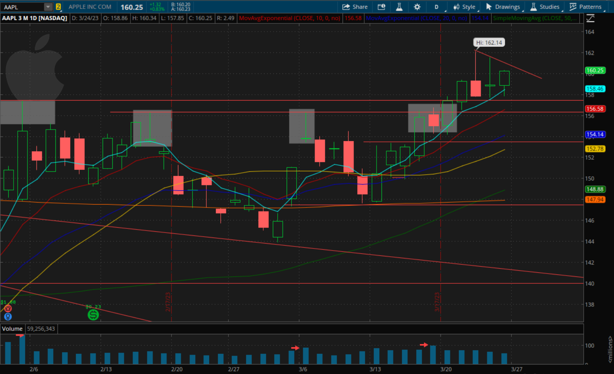The height and width of the screenshot is (374, 614).
Task: Click the 100 volume axis label
Action: click(x=589, y=345)
